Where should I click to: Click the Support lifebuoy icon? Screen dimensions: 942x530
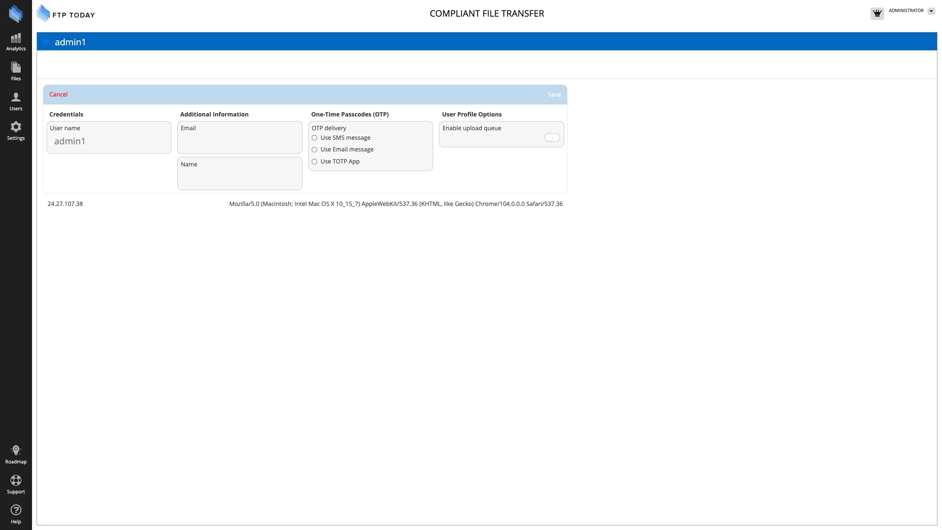pyautogui.click(x=16, y=481)
